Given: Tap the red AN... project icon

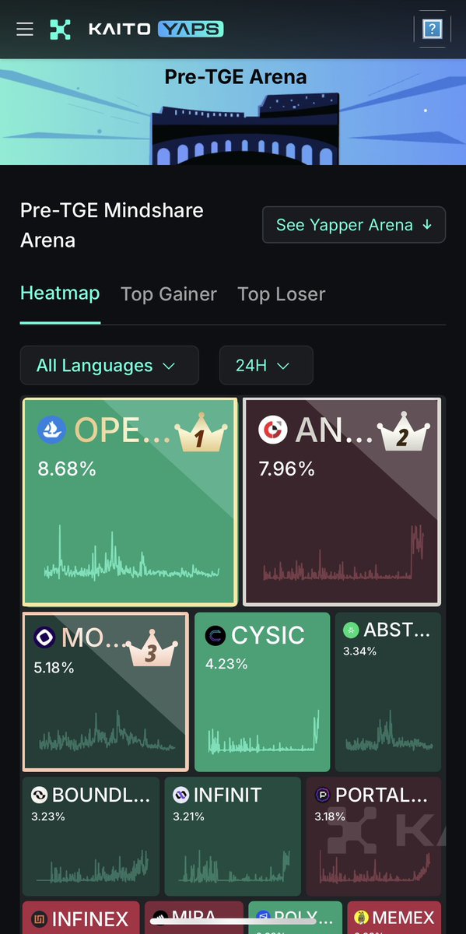Looking at the screenshot, I should 272,430.
